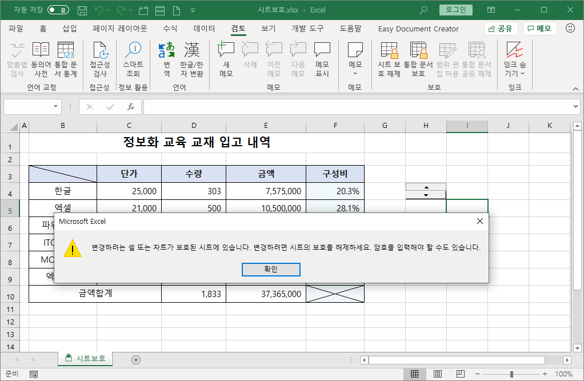584x381 pixels.
Task: Open Quick Access Toolbar customize dropdown
Action: tap(193, 10)
